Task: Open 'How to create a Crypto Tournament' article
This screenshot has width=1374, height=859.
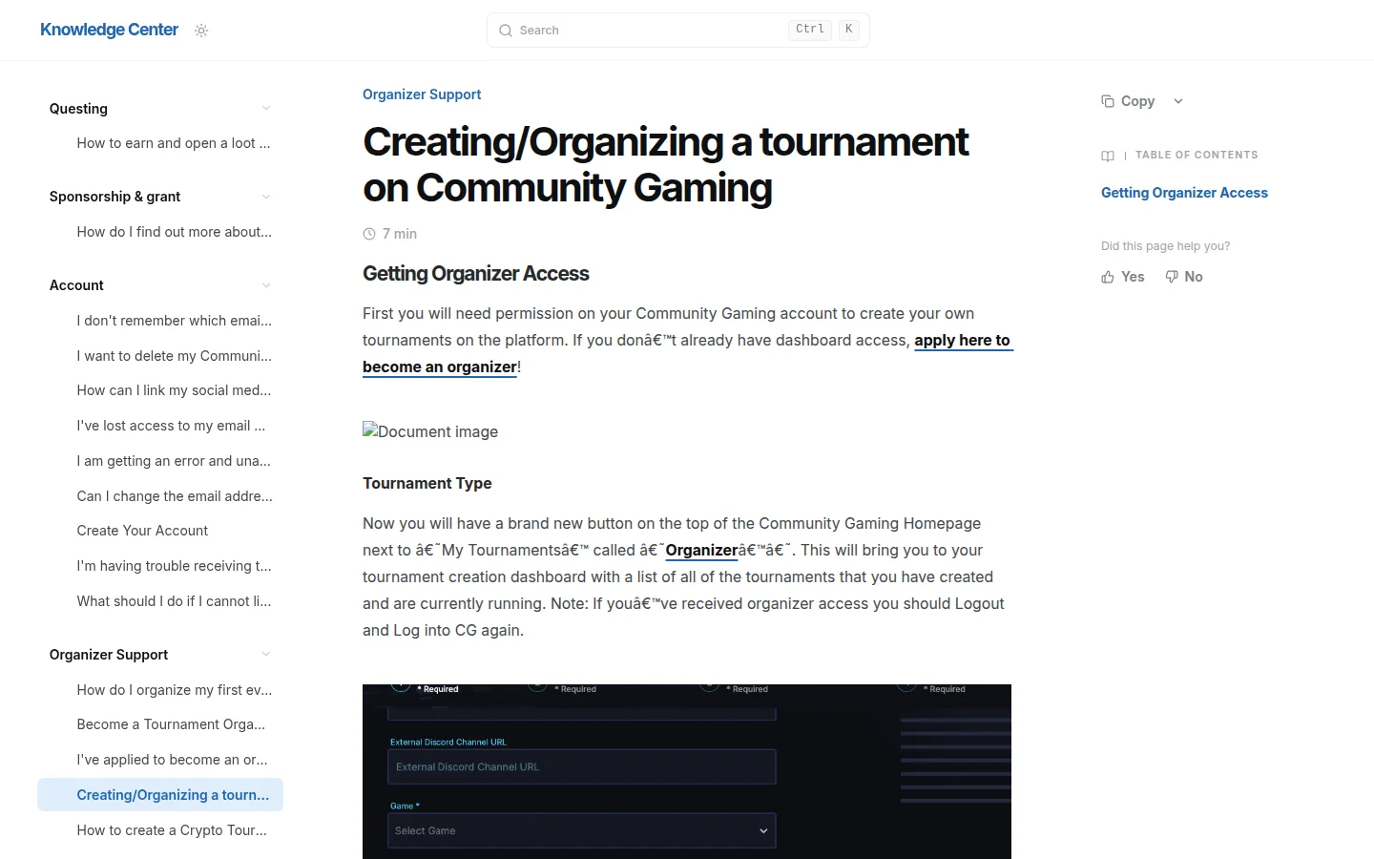Action: coord(172,830)
